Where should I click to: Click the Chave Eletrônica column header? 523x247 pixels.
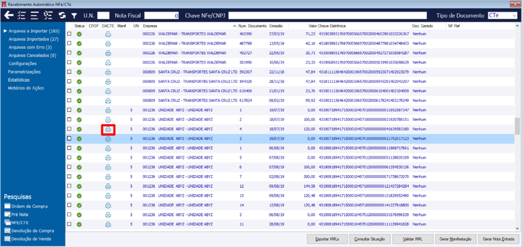(332, 26)
